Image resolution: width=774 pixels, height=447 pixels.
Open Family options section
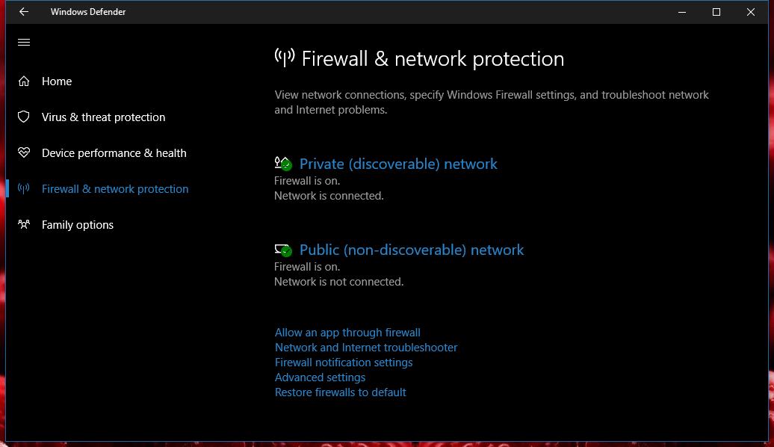coord(78,225)
